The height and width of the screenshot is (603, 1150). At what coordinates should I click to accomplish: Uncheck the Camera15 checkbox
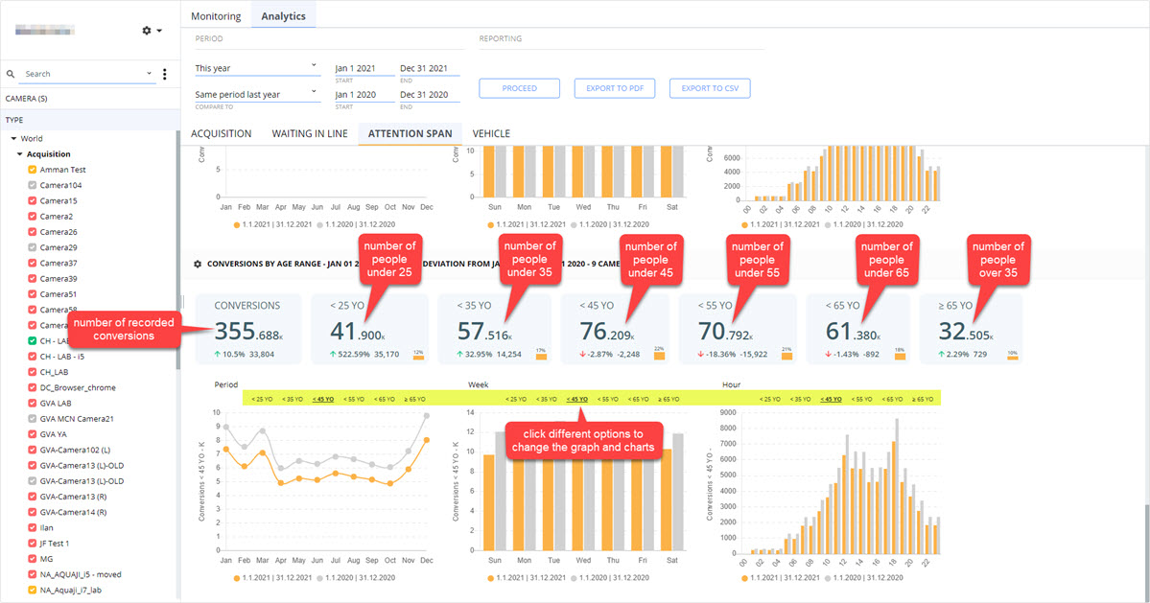tap(33, 200)
